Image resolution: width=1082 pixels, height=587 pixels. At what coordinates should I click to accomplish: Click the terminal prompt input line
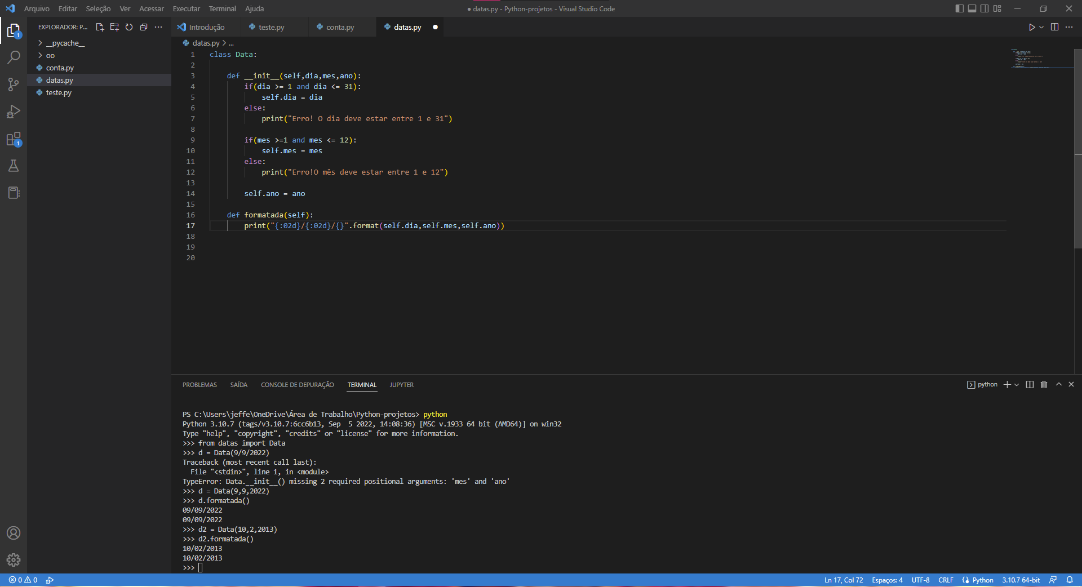[201, 567]
